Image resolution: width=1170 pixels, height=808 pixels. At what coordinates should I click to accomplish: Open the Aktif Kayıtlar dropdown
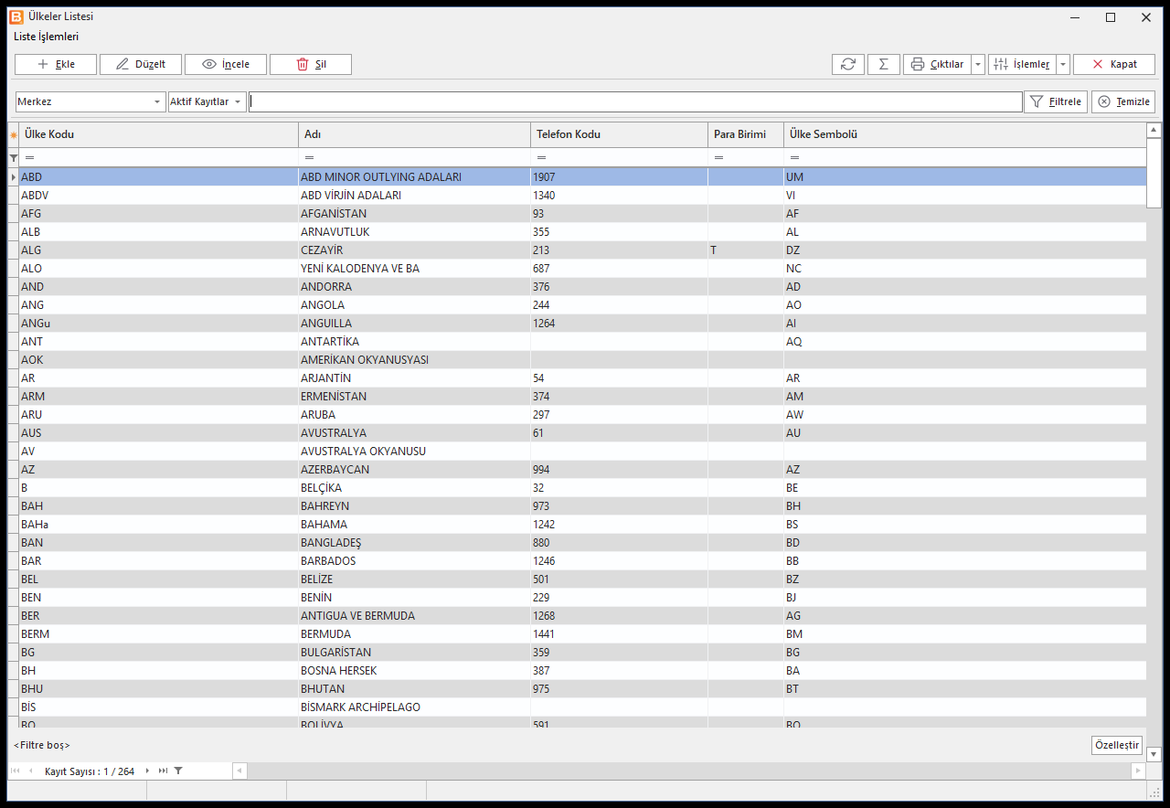207,101
